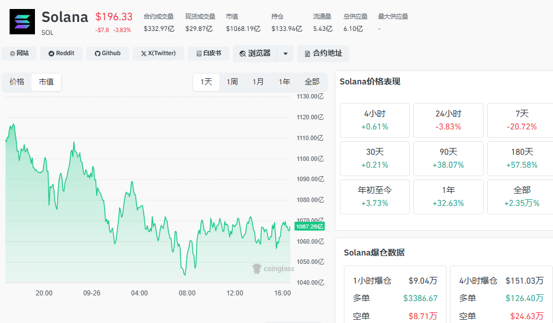553x323 pixels.
Task: Click the $196.33 price value
Action: (x=114, y=17)
